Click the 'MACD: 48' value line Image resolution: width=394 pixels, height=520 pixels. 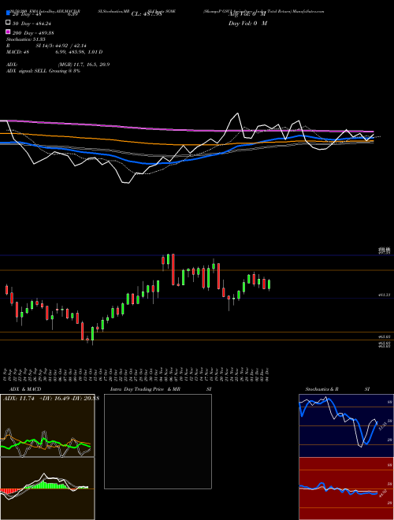(x=54, y=52)
